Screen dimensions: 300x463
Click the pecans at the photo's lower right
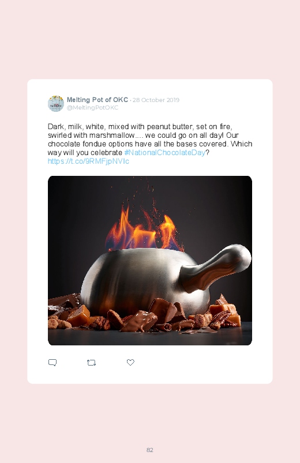click(x=220, y=319)
